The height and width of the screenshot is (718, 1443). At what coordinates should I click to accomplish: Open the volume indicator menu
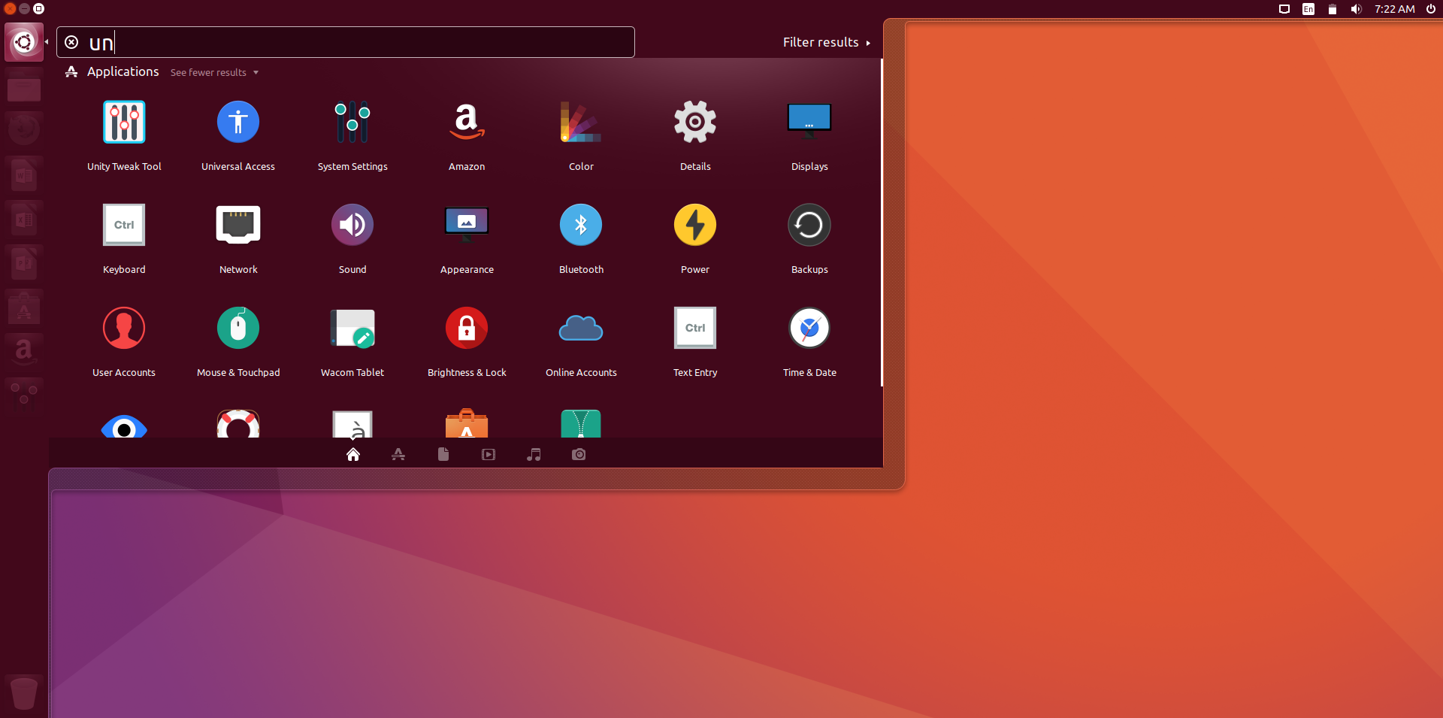pyautogui.click(x=1356, y=9)
